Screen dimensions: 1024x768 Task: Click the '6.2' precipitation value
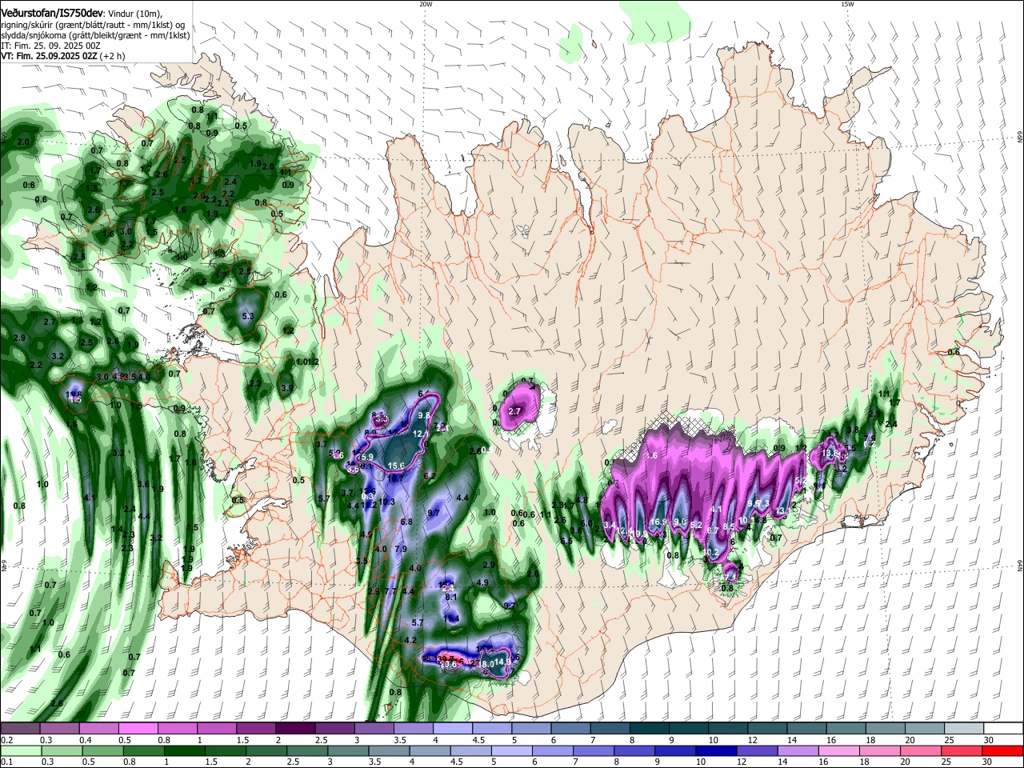(430, 476)
